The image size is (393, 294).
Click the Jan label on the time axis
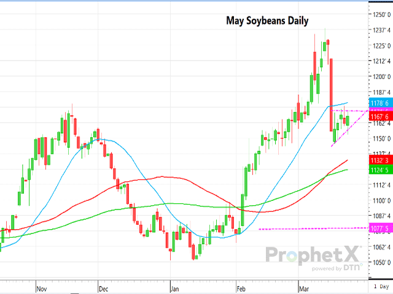coord(174,286)
